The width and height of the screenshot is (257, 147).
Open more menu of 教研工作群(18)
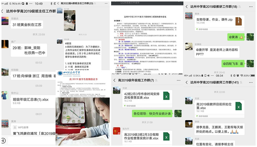[251, 7]
